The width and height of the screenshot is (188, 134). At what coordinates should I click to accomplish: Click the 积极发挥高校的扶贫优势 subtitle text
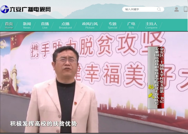click(x=43, y=124)
